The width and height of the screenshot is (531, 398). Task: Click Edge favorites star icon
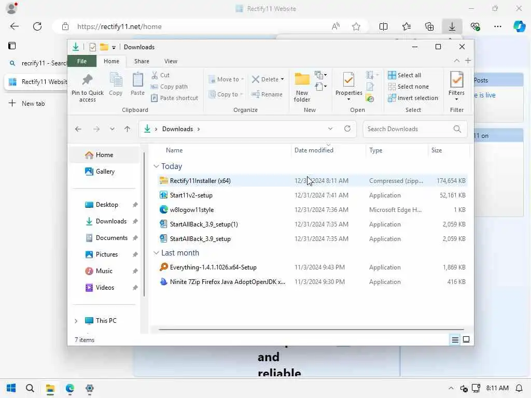tap(356, 26)
